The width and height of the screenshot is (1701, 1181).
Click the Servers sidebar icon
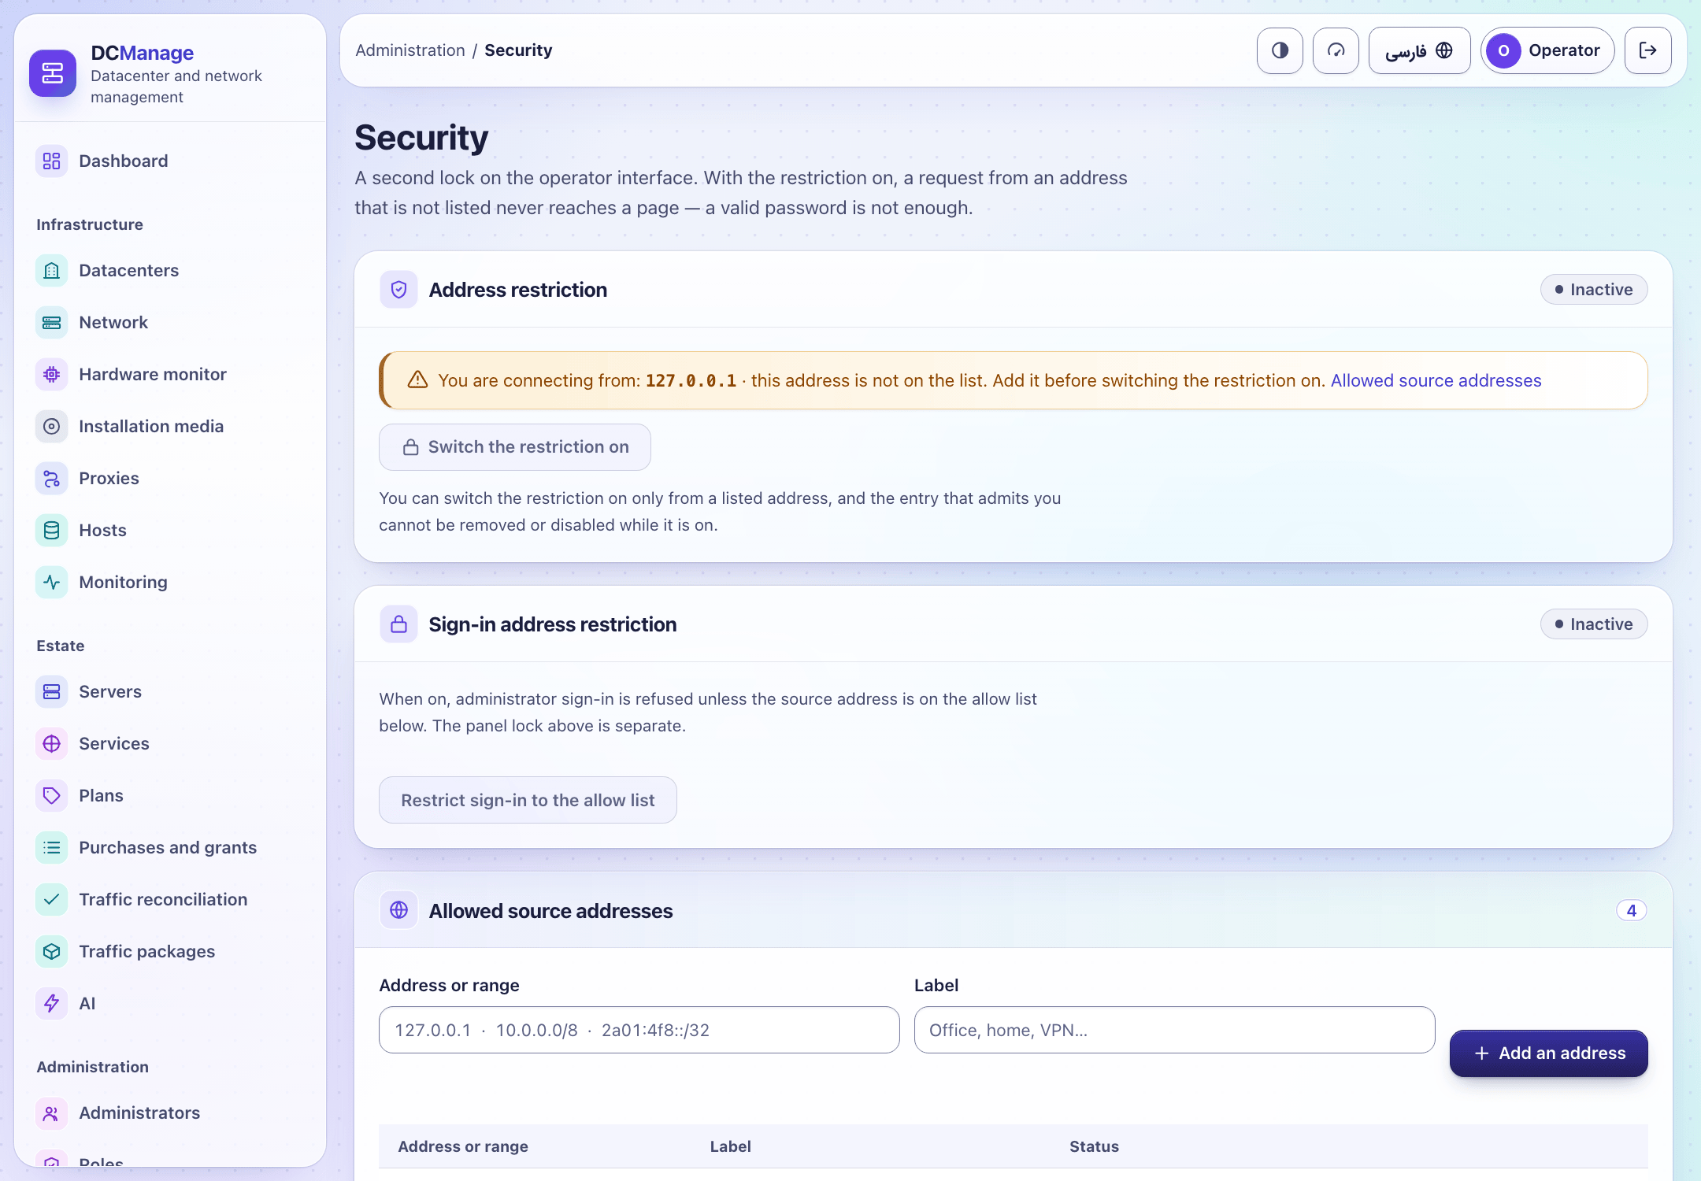coord(52,692)
